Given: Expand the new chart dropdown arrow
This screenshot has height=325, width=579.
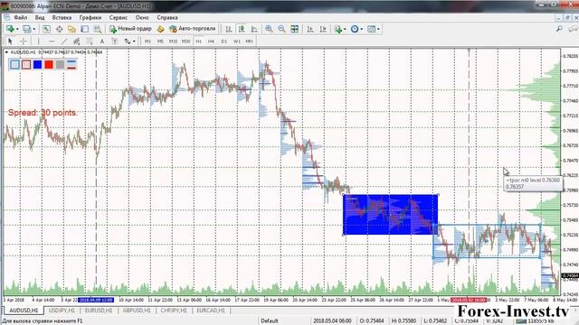Looking at the screenshot, I should point(17,29).
